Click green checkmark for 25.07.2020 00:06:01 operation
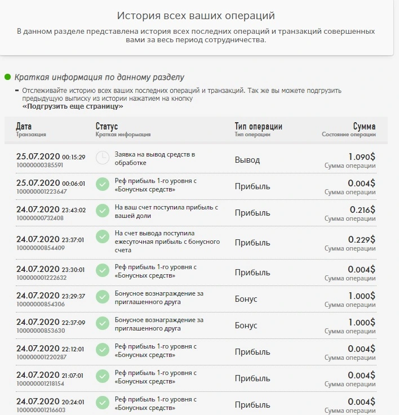The height and width of the screenshot is (415, 399). [x=103, y=184]
